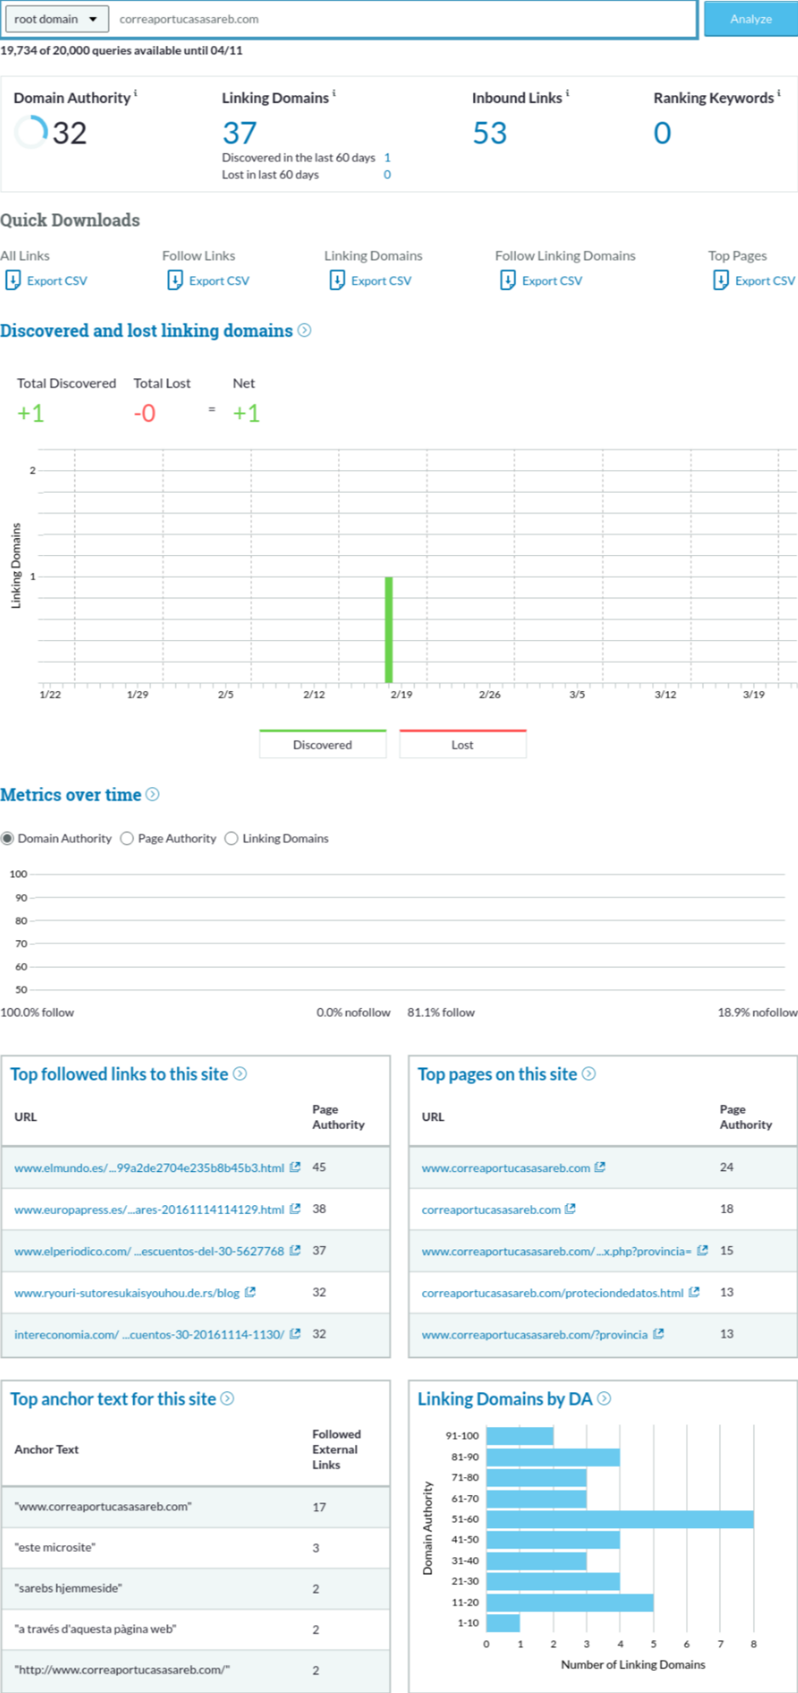Image resolution: width=798 pixels, height=1693 pixels.
Task: Toggle the Lost legend tab
Action: click(463, 745)
